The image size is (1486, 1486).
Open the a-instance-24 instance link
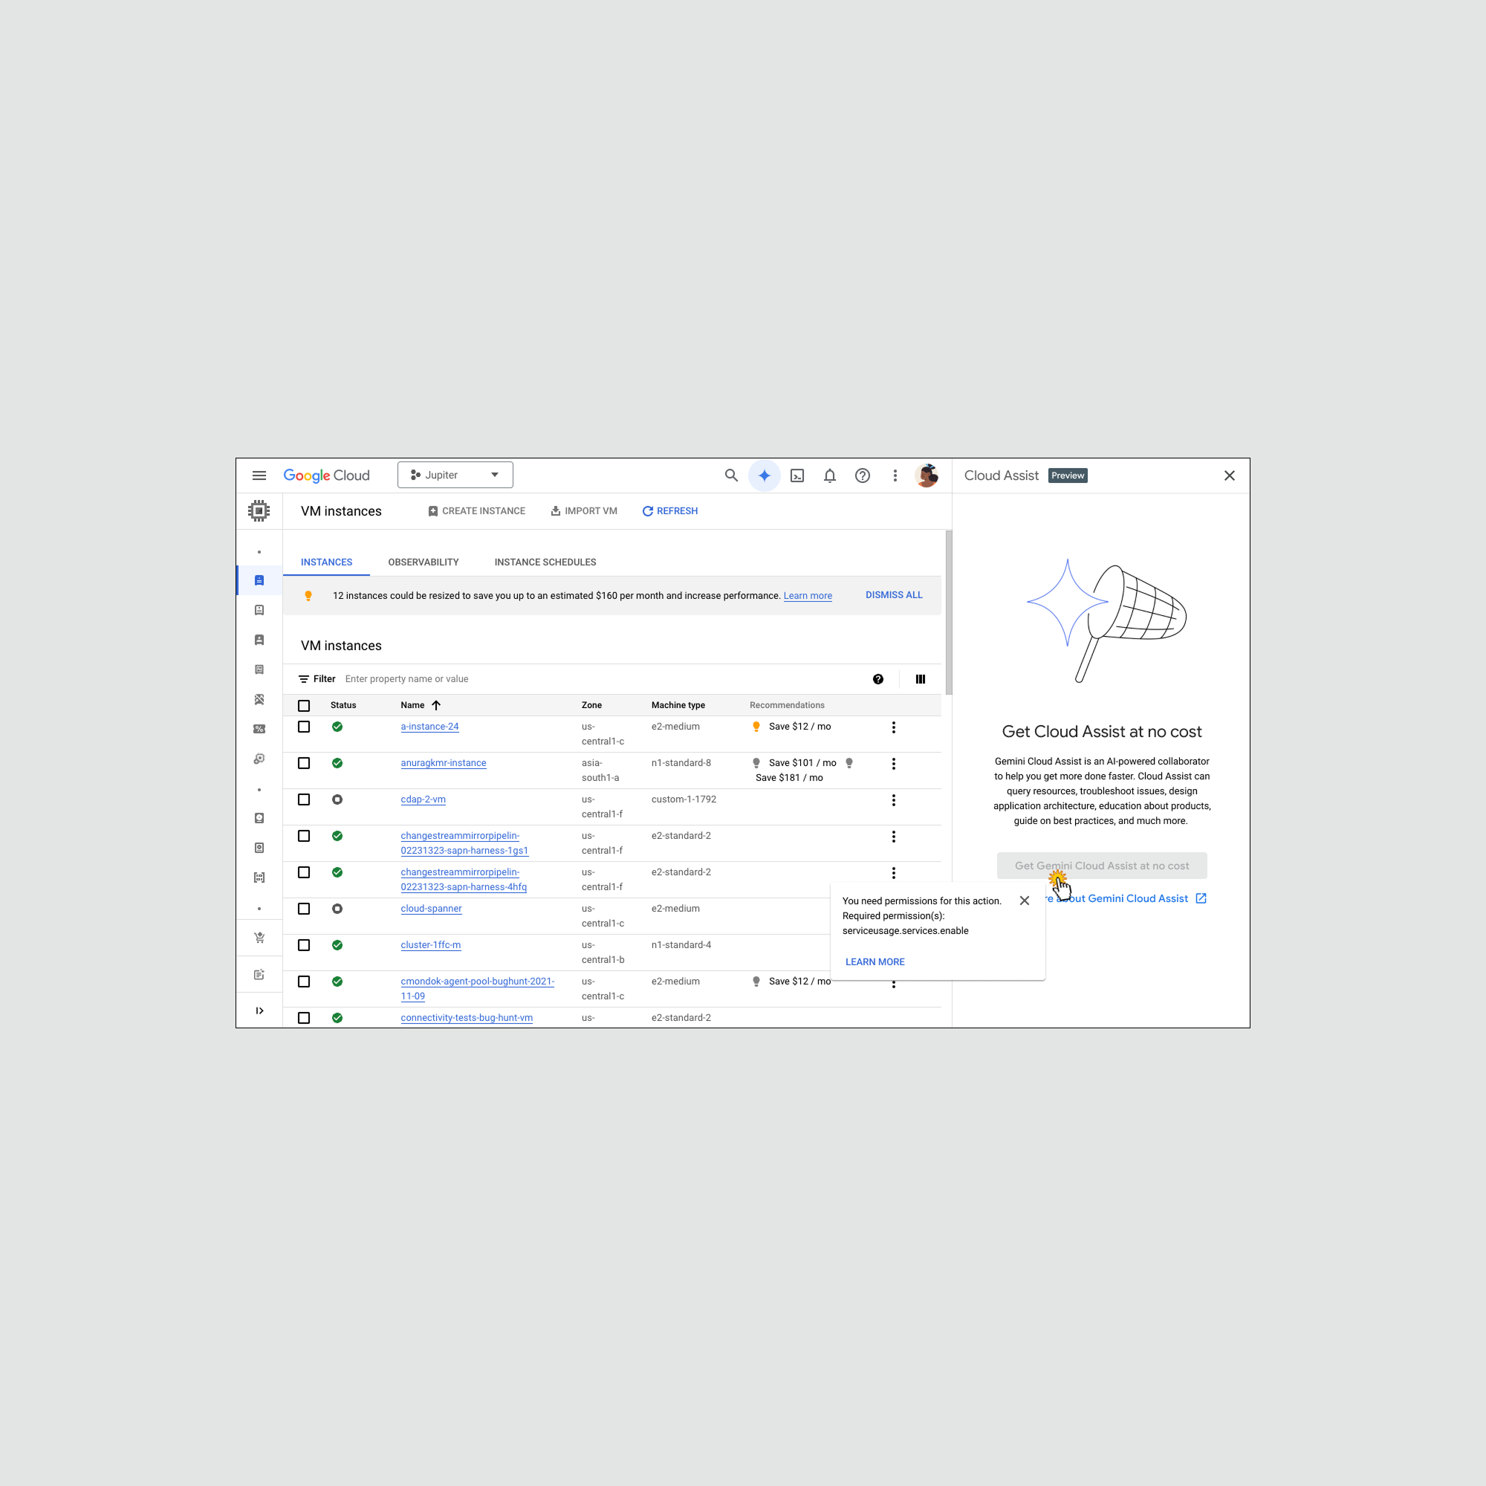(429, 727)
